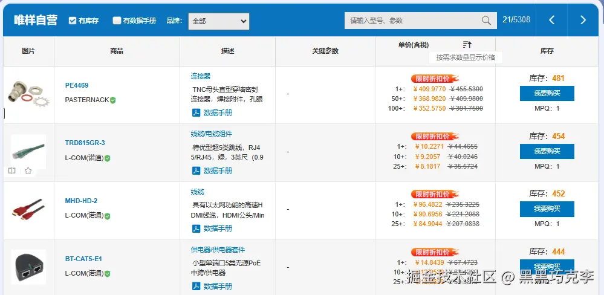Click 限时折扣价 badge in PE4469 row

[x=435, y=79]
